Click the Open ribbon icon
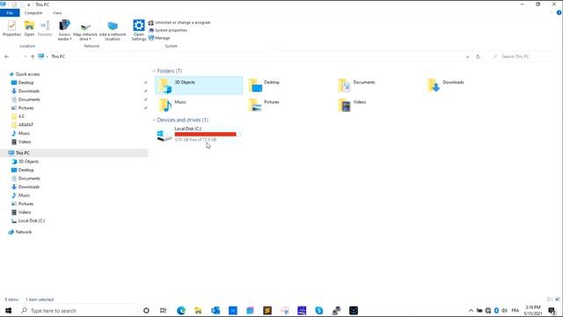 tap(29, 28)
